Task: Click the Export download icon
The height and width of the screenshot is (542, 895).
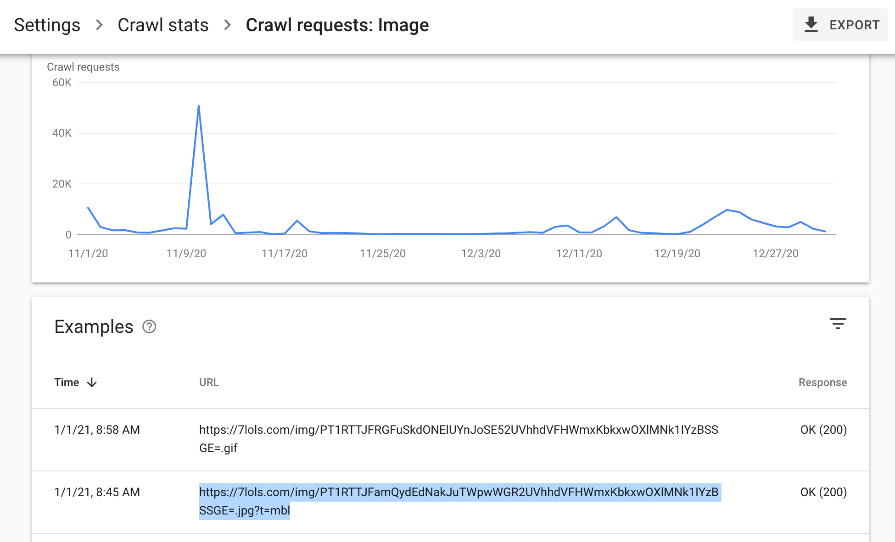Action: 811,25
